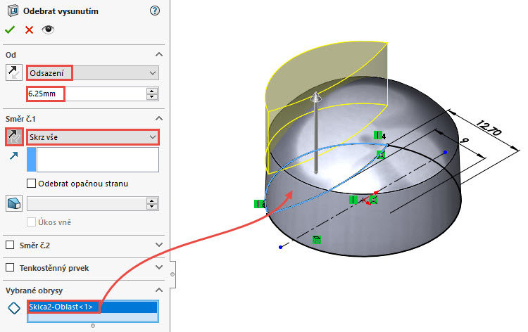This screenshot has height=332, width=528.
Task: Click the blue endpoint at centerline bottom-left
Action: (x=280, y=247)
